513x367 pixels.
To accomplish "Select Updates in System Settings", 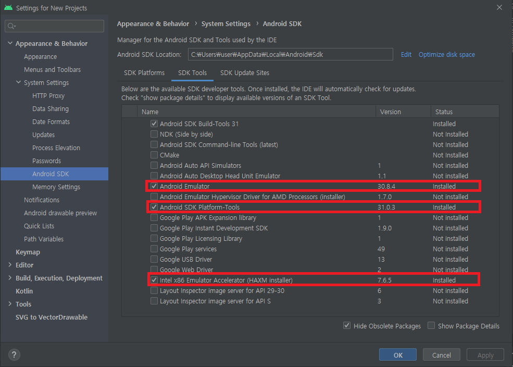I will point(44,135).
